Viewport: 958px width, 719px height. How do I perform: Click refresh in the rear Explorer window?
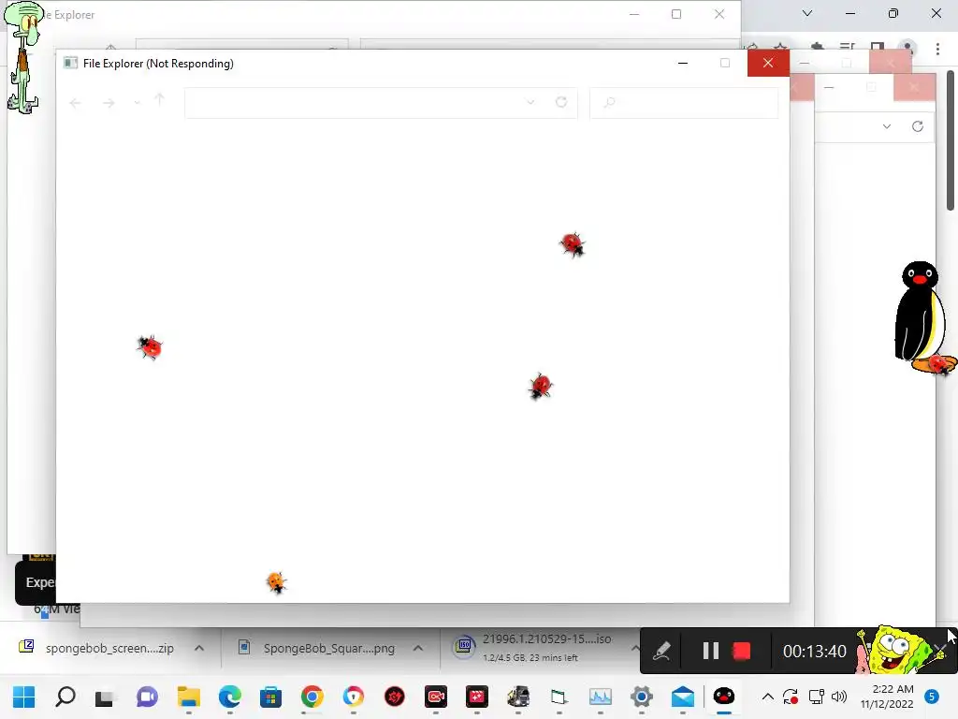coord(917,126)
